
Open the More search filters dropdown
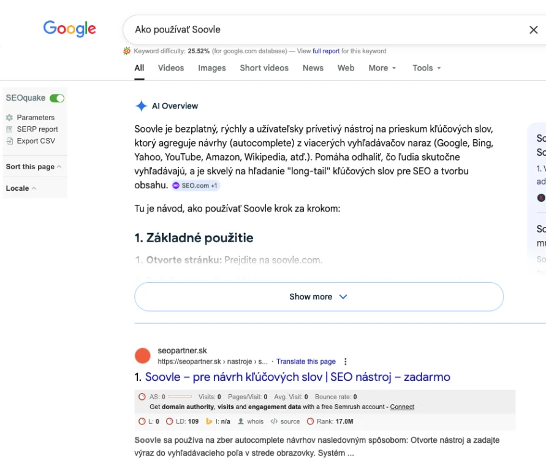click(382, 68)
